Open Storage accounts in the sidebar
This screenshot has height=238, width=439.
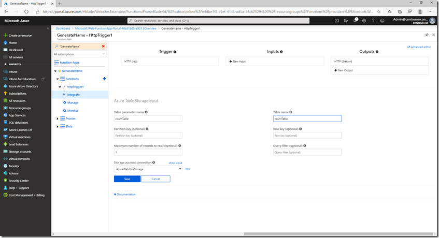tap(20, 152)
